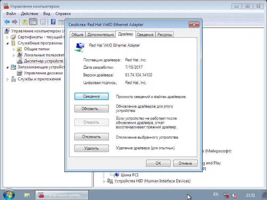Click the Диспетчер устройств icon

point(20,61)
